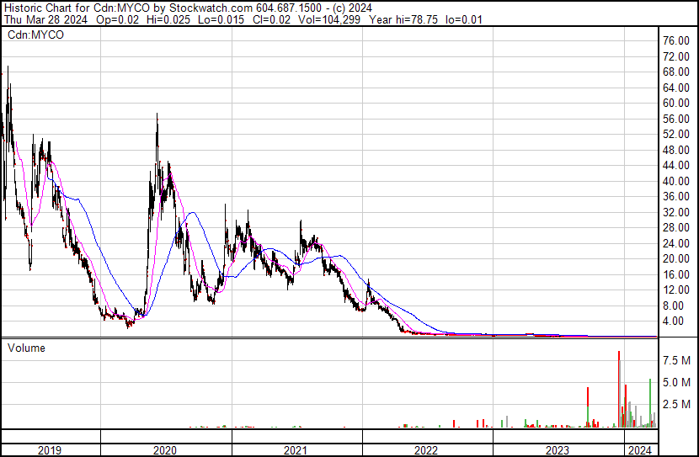Select the 2020 year label on timeline
Viewport: 699px width, 457px height.
click(x=165, y=450)
